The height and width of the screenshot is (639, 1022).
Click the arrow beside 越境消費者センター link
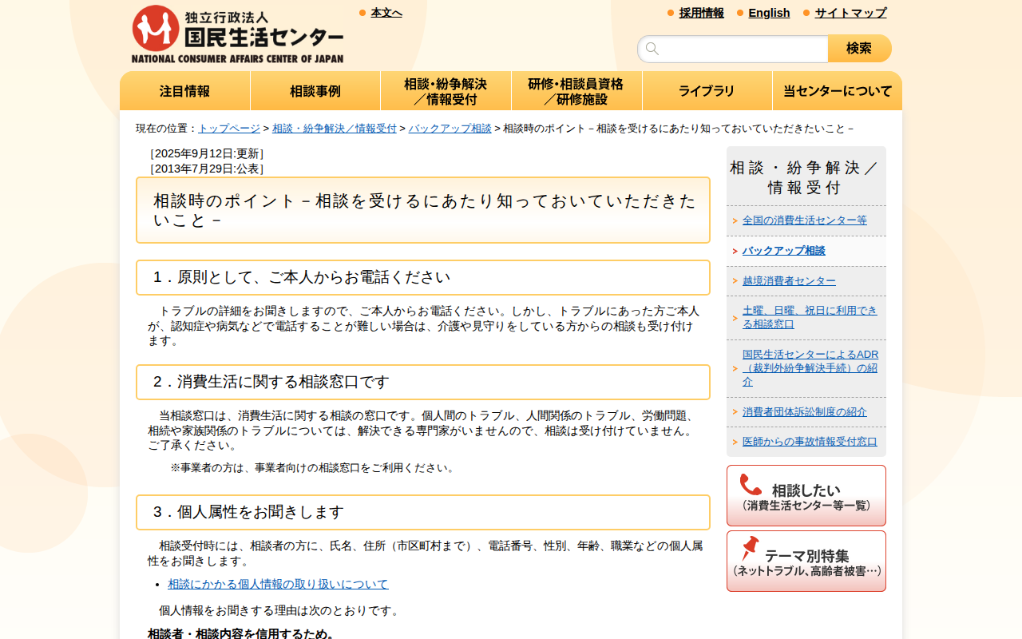click(x=734, y=280)
